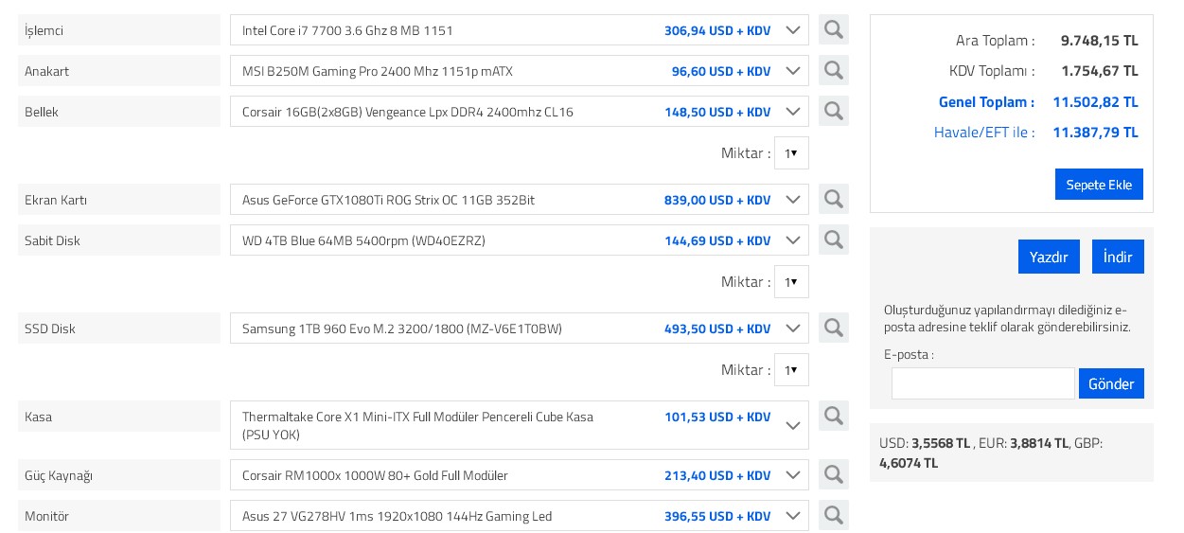The height and width of the screenshot is (533, 1184).
Task: Expand the Monitör selection dropdown
Action: [793, 516]
